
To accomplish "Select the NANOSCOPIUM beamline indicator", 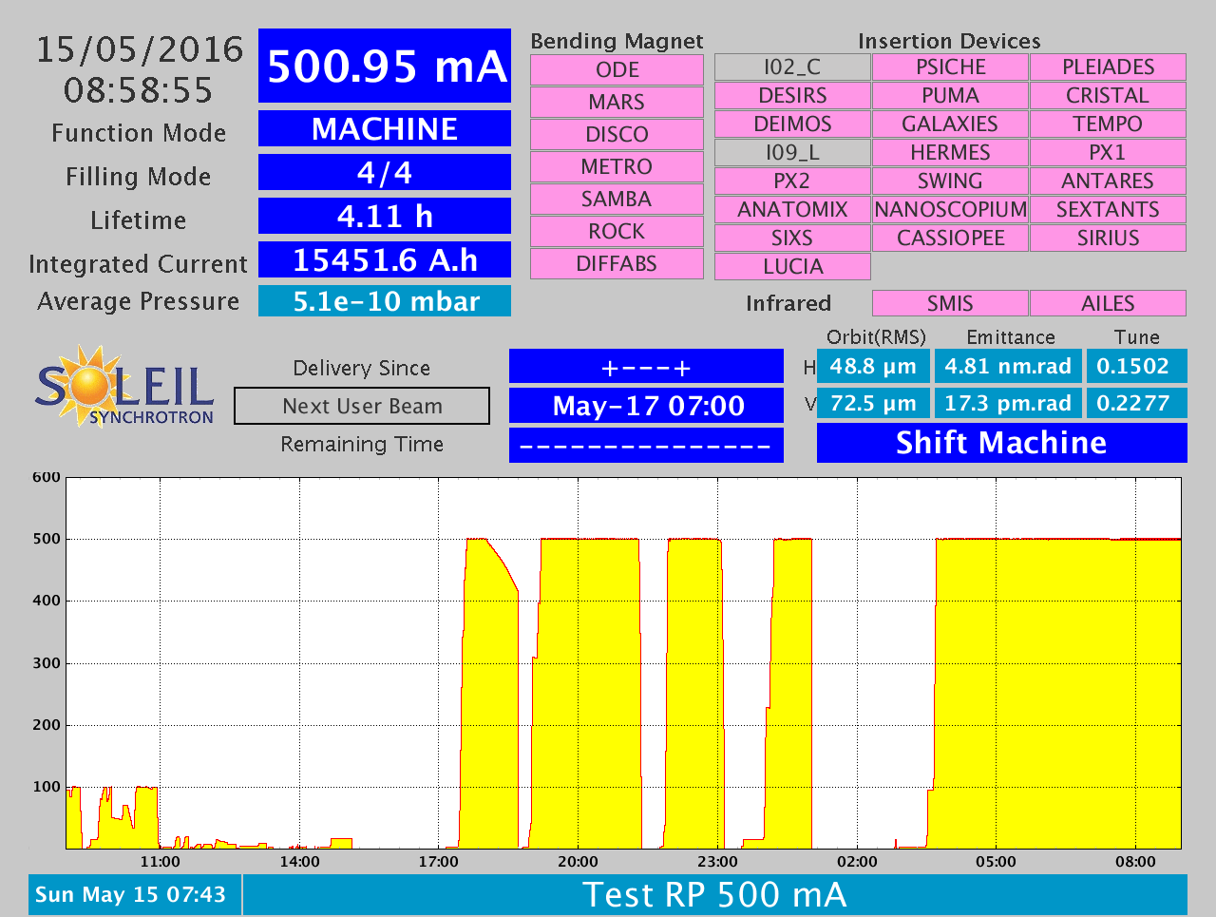I will [950, 209].
